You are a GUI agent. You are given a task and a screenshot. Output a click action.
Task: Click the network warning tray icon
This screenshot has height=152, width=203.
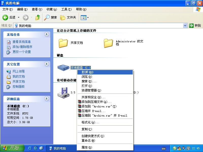[x=179, y=148]
